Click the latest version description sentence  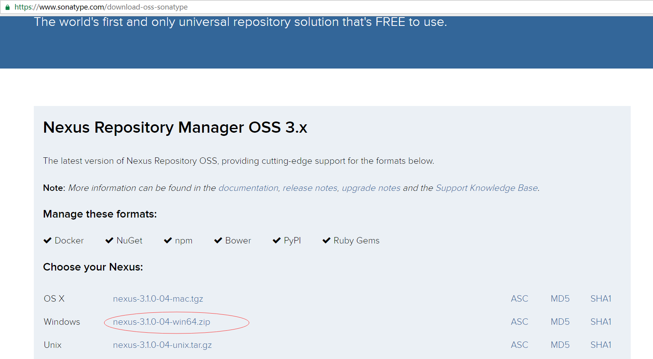point(238,161)
